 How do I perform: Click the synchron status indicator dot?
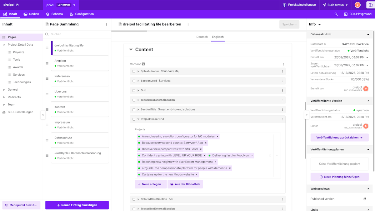pos(354,110)
